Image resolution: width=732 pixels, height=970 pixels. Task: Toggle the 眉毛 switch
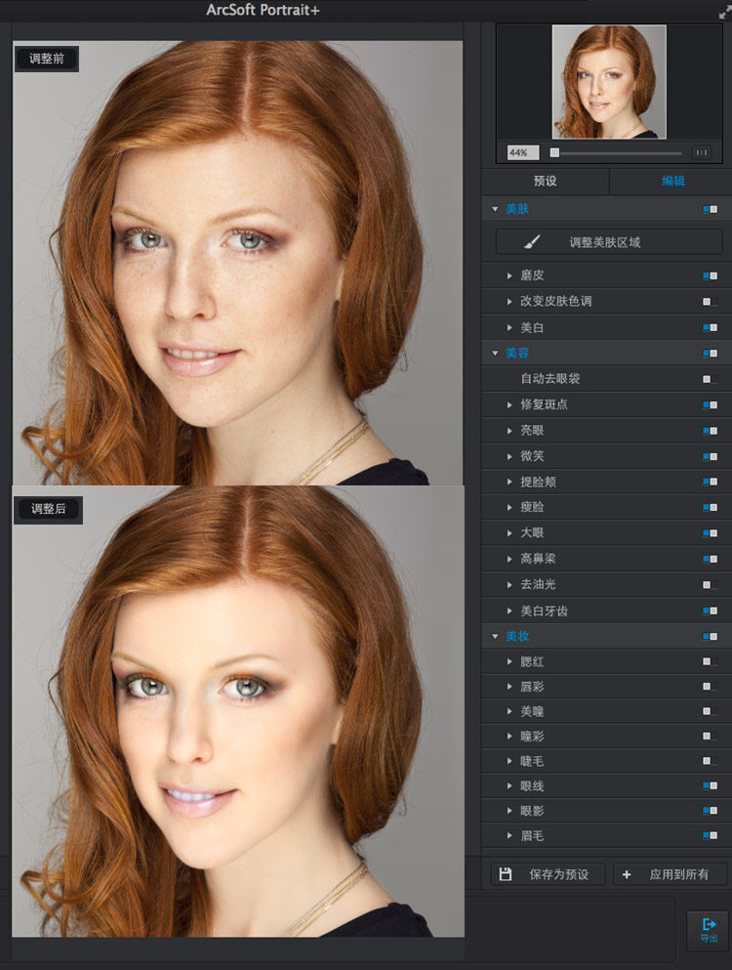click(710, 836)
